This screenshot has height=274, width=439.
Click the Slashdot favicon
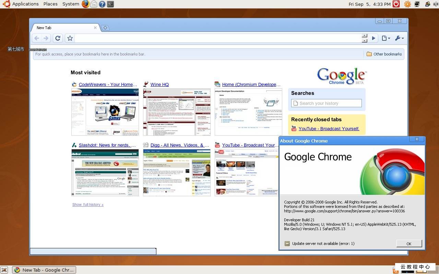pyautogui.click(x=74, y=145)
